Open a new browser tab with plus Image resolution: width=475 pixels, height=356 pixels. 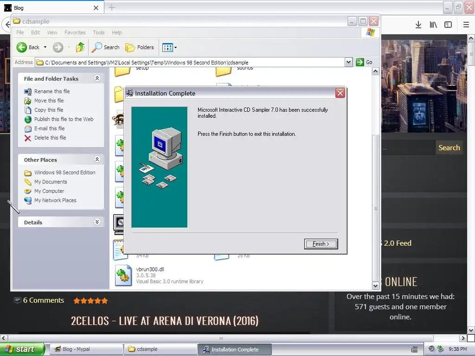pyautogui.click(x=111, y=7)
